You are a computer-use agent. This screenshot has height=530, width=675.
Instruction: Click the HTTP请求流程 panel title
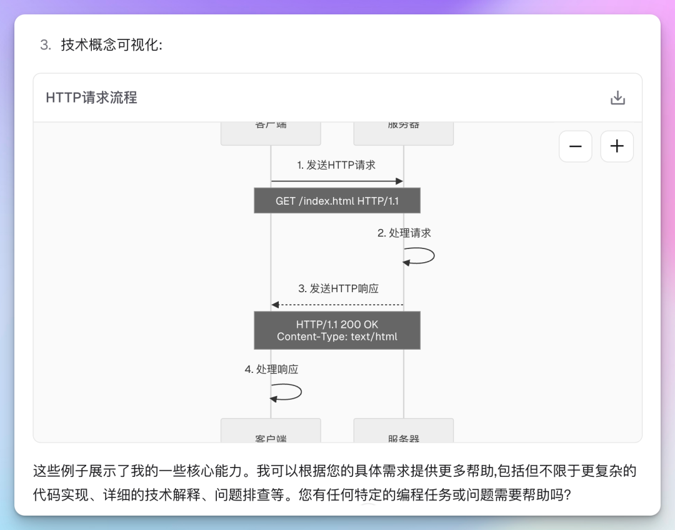[91, 98]
